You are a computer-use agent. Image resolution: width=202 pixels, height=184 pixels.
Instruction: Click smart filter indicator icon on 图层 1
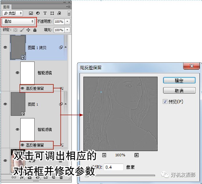61,104
